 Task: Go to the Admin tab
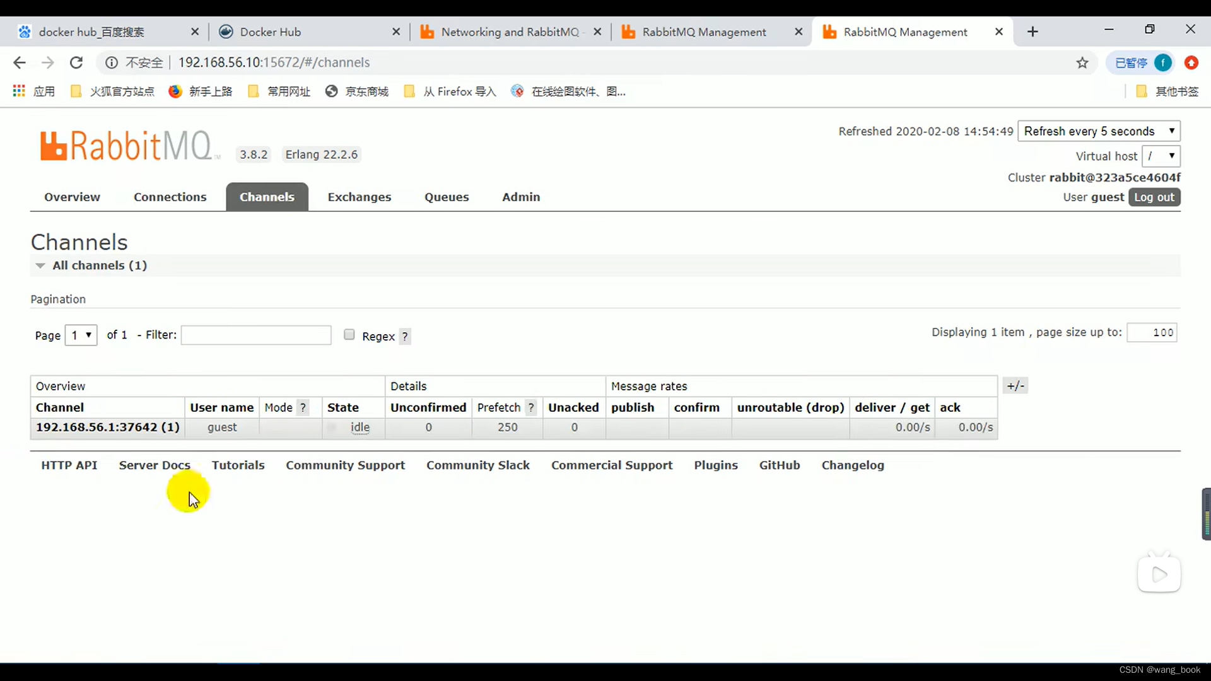click(x=521, y=197)
